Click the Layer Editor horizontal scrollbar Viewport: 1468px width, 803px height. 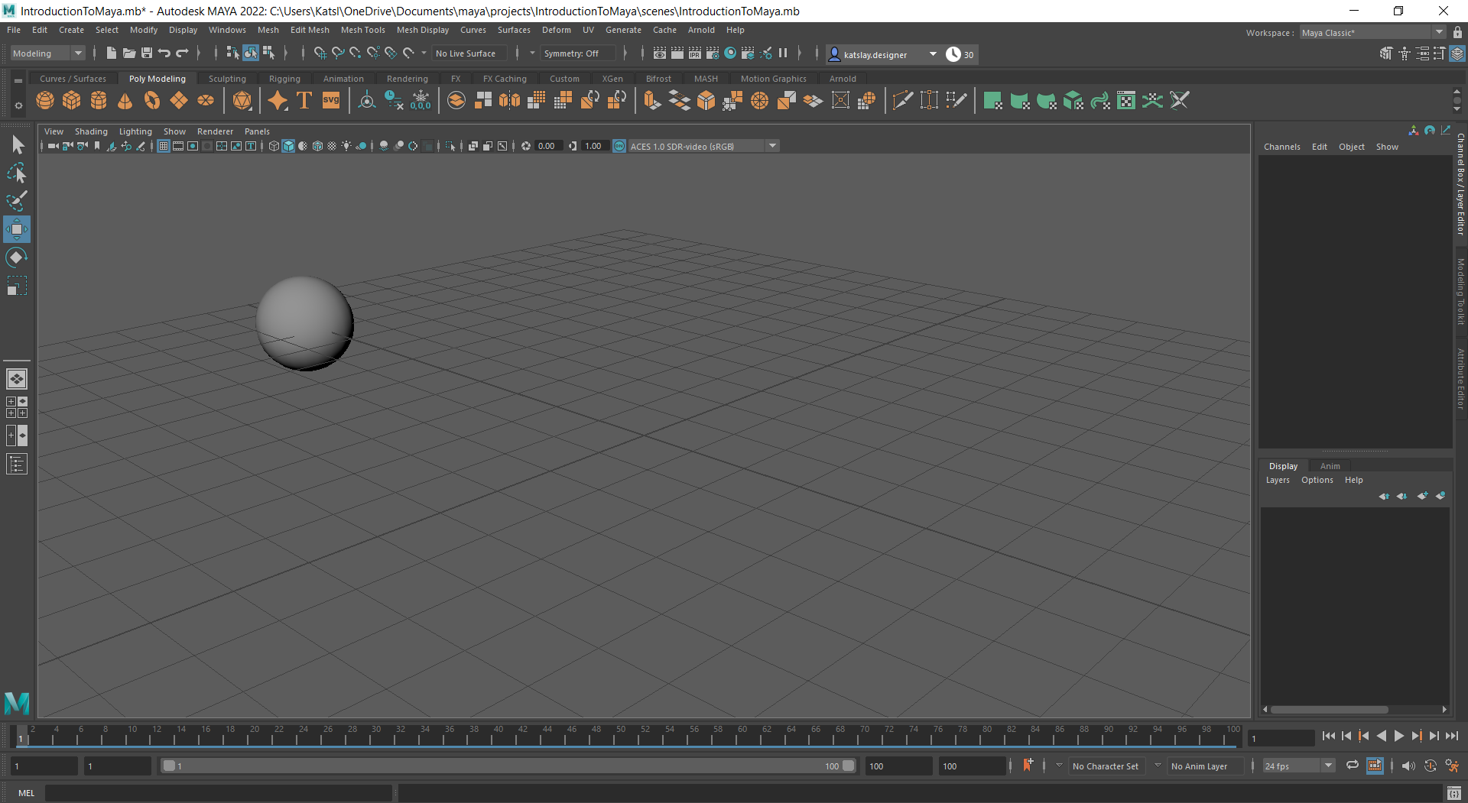(x=1329, y=710)
